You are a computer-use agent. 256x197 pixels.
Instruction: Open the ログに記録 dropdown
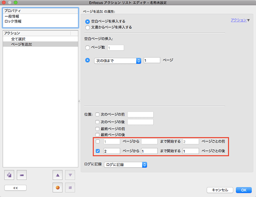tap(126, 165)
